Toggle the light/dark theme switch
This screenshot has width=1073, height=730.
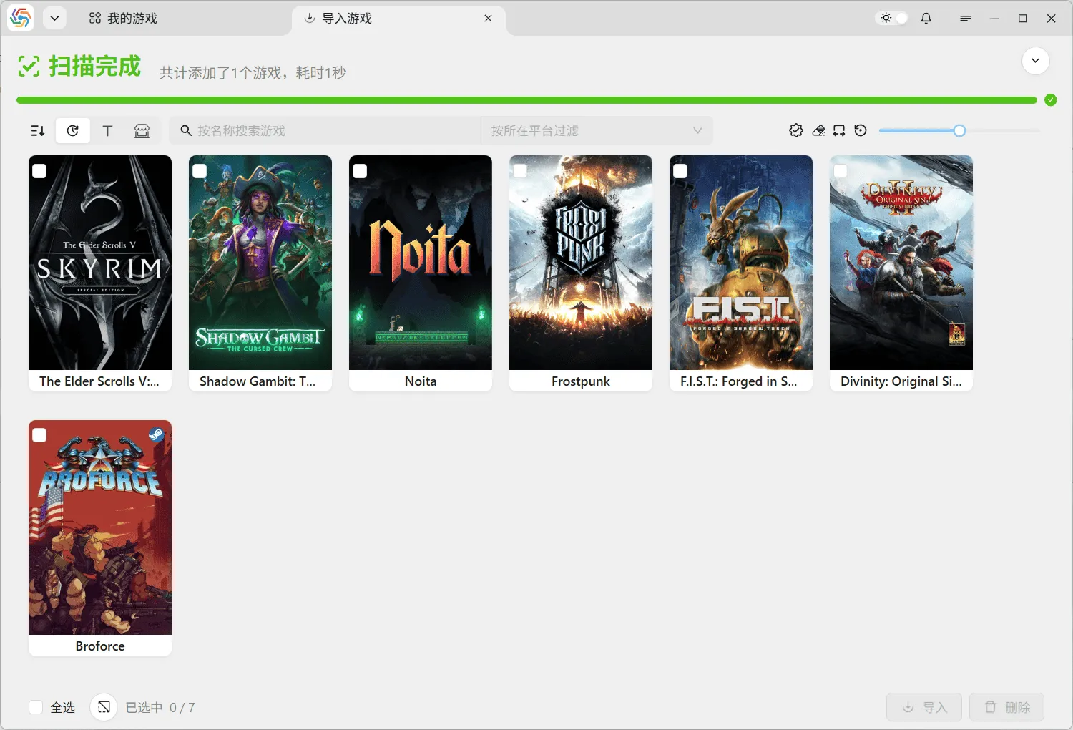pos(891,18)
